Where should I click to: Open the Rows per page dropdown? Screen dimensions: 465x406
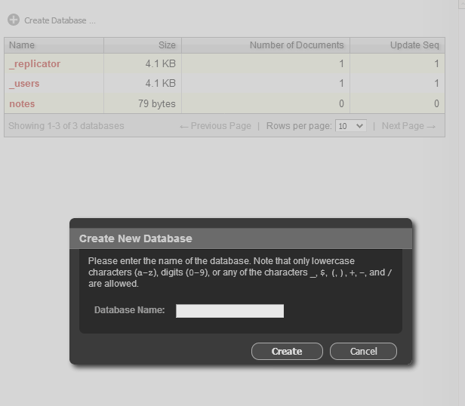[x=351, y=126]
